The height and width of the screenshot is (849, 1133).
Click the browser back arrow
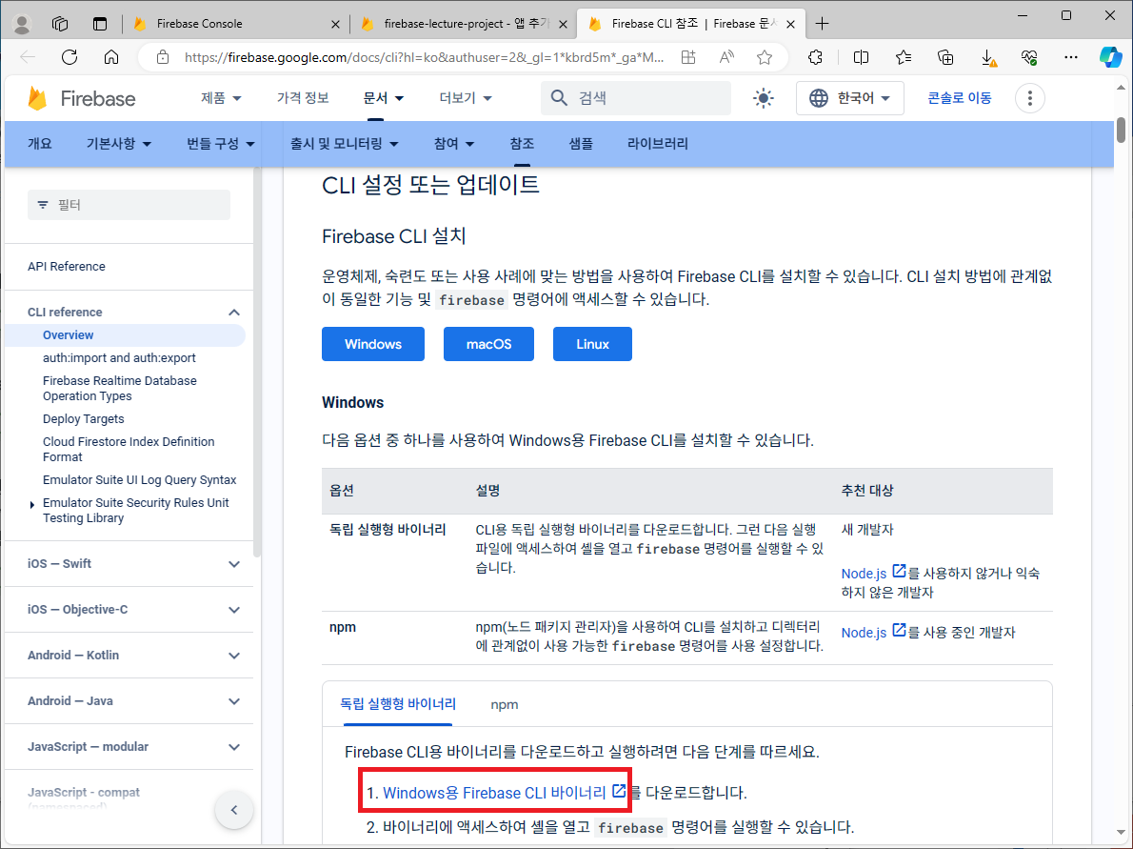29,57
